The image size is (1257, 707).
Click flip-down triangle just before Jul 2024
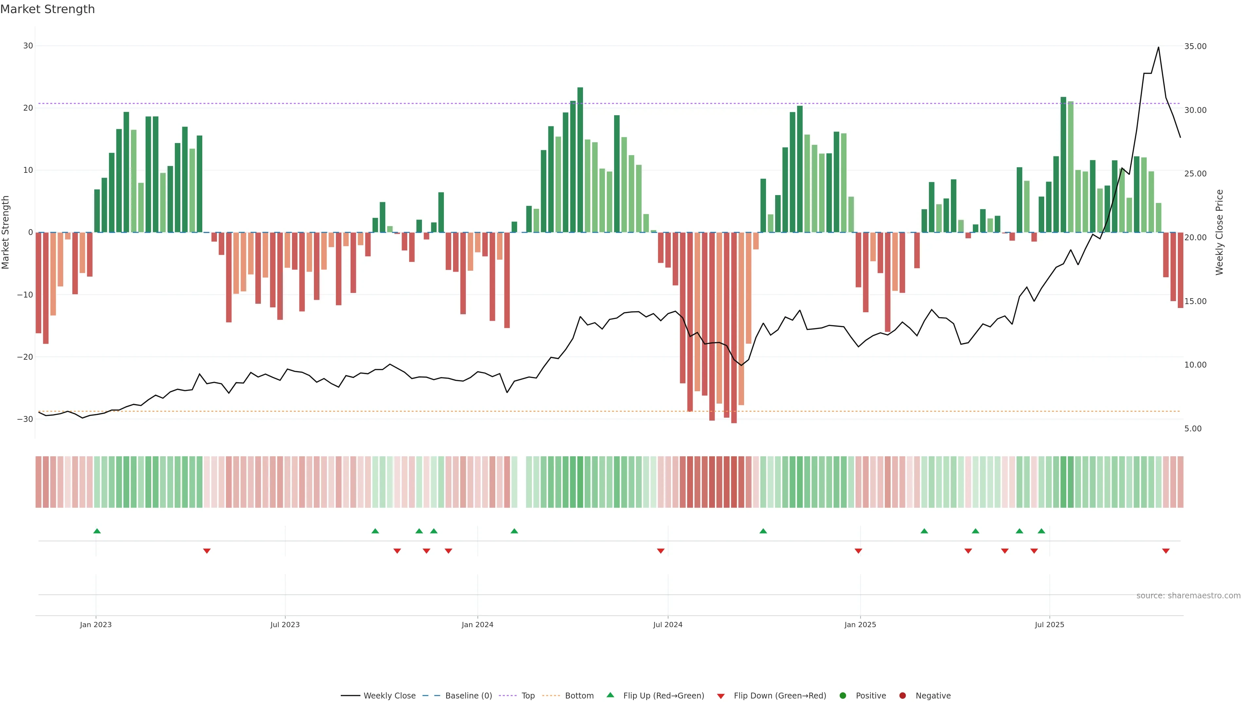pyautogui.click(x=661, y=551)
